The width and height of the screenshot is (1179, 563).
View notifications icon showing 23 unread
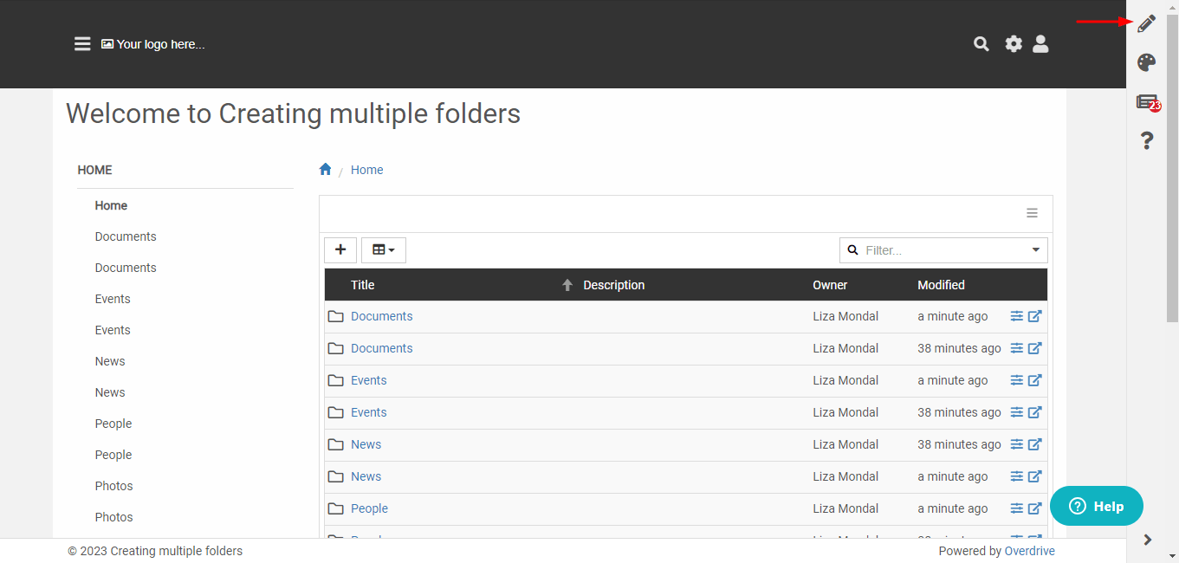coord(1144,100)
